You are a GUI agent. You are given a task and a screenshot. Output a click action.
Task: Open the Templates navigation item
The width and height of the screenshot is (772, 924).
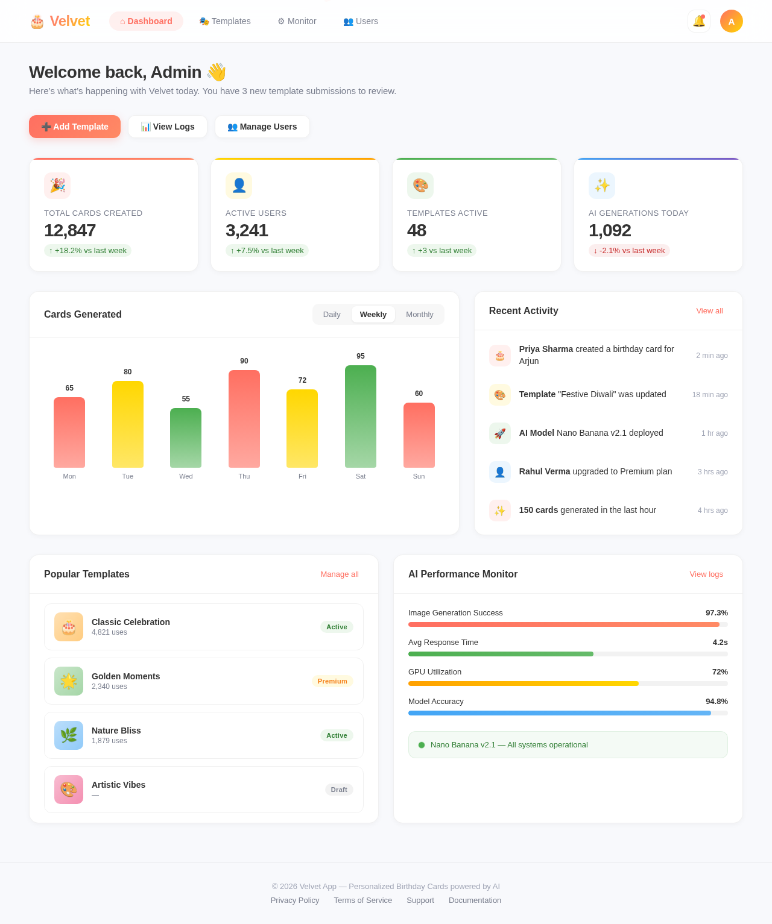point(225,21)
